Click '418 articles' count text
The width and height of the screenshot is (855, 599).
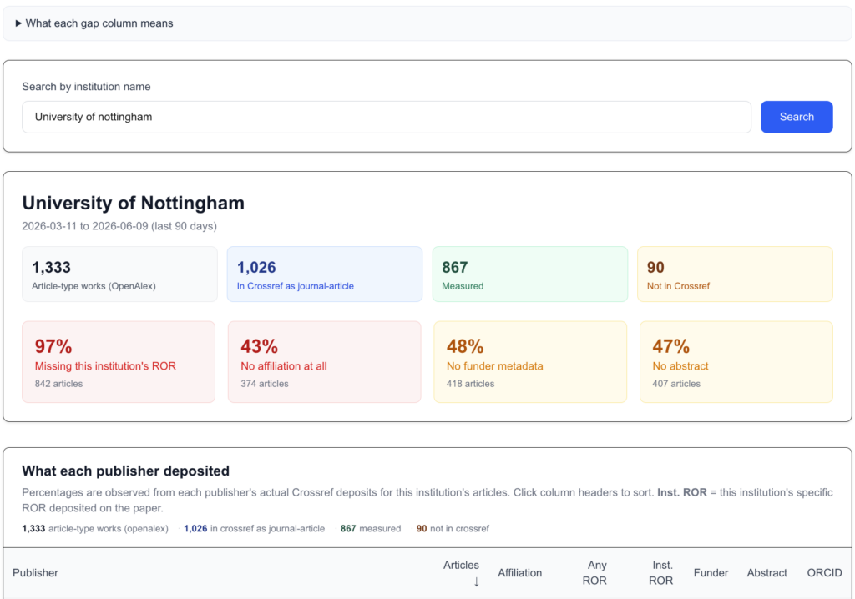471,384
